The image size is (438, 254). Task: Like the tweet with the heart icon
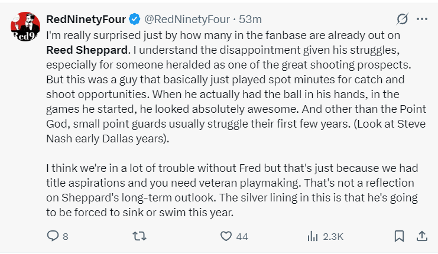click(225, 236)
